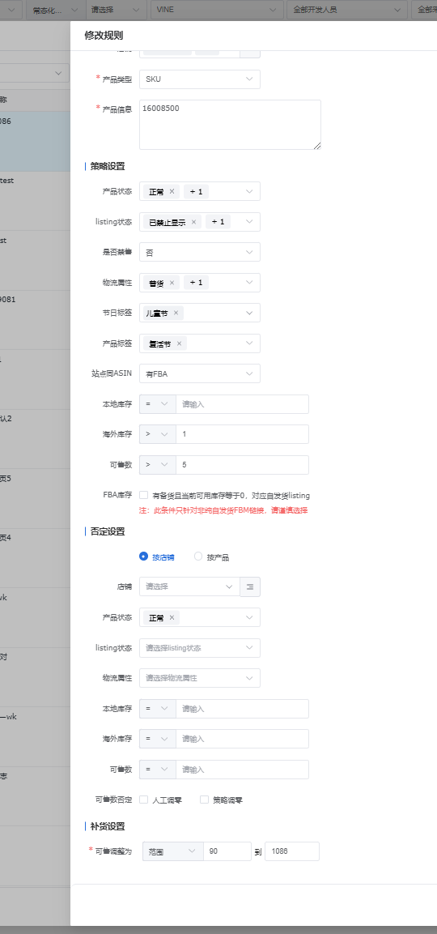This screenshot has width=437, height=934.
Task: Click the 策略设置 section heading
Action: pyautogui.click(x=108, y=166)
